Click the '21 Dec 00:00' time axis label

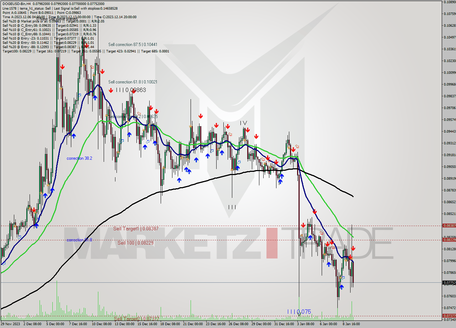(x=192, y=324)
